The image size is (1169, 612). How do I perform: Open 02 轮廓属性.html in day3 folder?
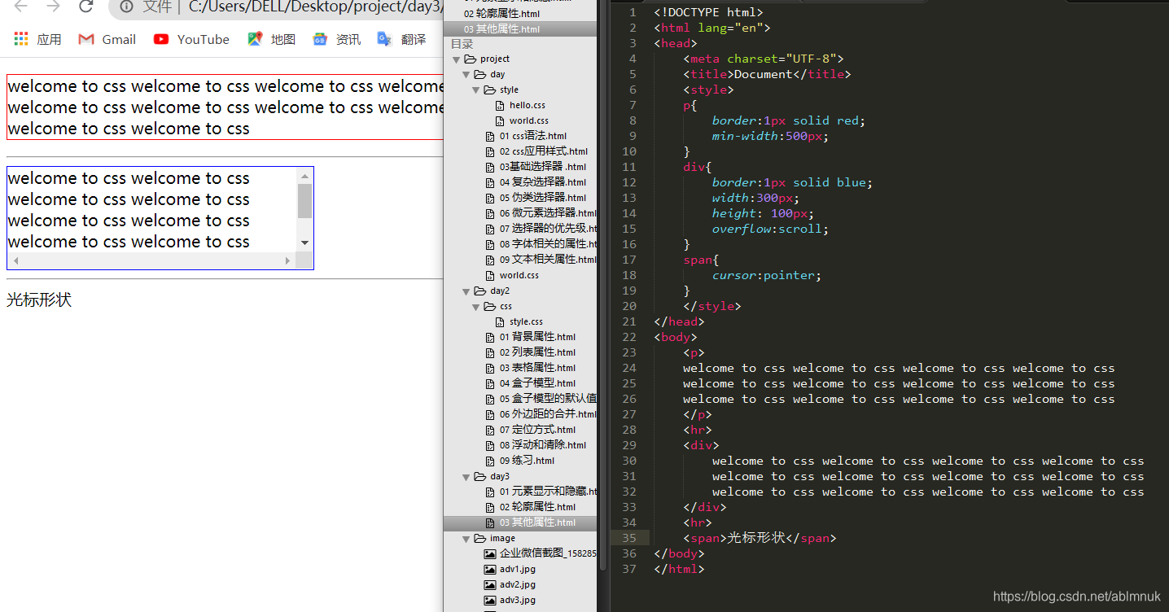pyautogui.click(x=537, y=507)
